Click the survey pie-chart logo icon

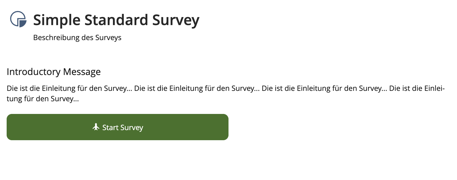(18, 19)
